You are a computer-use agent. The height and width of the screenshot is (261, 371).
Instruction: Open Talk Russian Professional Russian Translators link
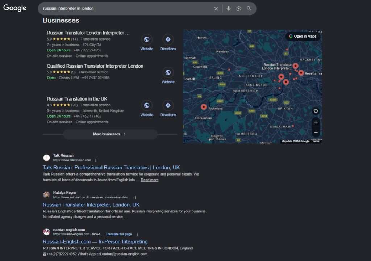pos(111,168)
